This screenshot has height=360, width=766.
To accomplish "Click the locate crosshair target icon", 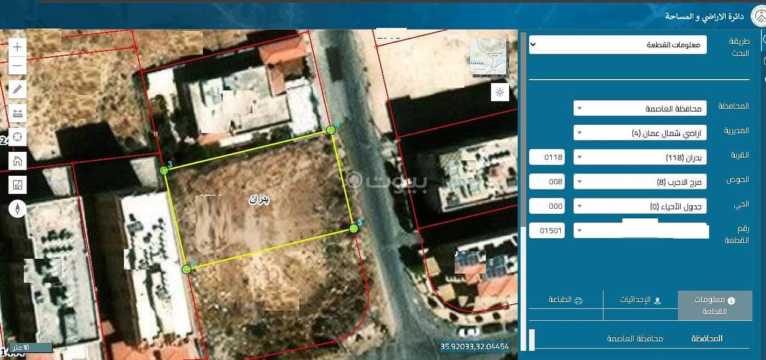I will (x=17, y=136).
